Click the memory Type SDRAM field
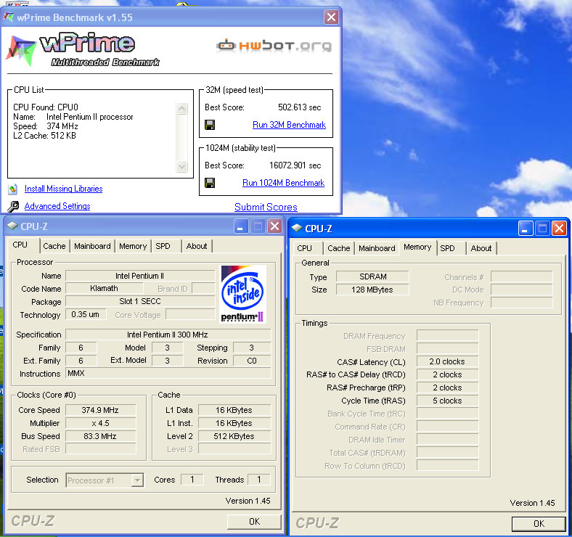The width and height of the screenshot is (572, 537). coord(372,276)
